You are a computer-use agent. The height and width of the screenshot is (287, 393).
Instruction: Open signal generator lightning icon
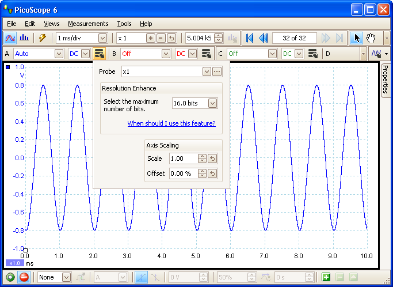[43, 38]
